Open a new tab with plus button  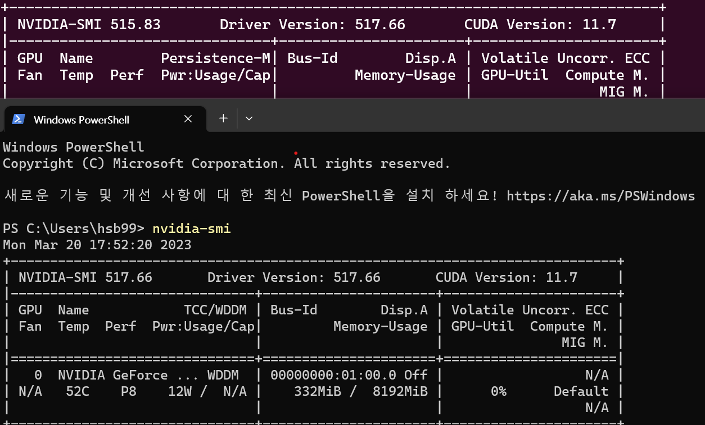223,118
